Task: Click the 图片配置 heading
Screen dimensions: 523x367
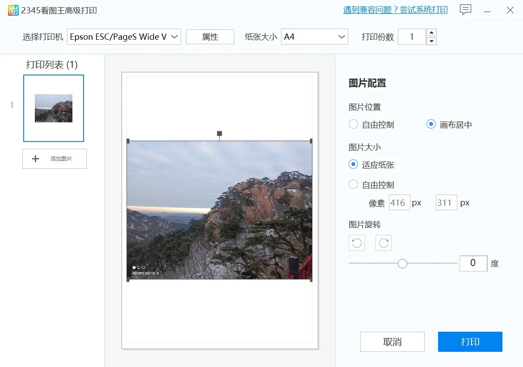Action: [x=367, y=83]
